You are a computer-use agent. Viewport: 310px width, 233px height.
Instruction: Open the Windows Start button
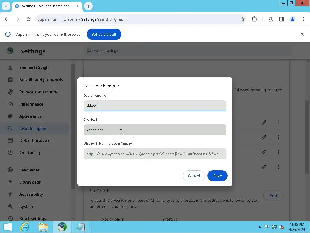7,227
